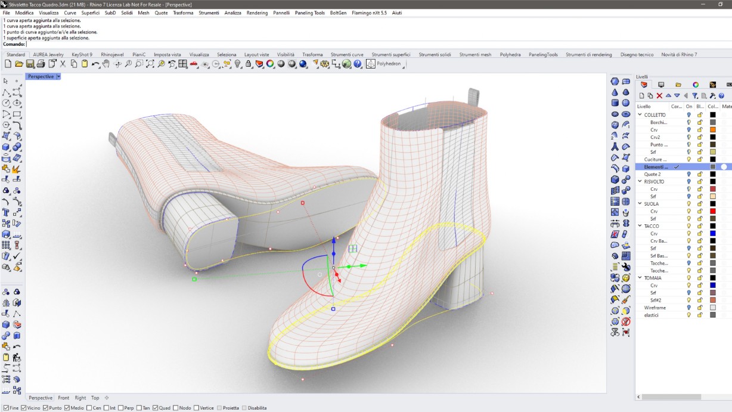This screenshot has width=732, height=412.
Task: Click the light bulb hide objects icon
Action: pos(237,64)
